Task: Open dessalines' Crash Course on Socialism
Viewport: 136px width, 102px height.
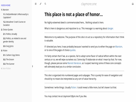Action: click(x=14, y=23)
